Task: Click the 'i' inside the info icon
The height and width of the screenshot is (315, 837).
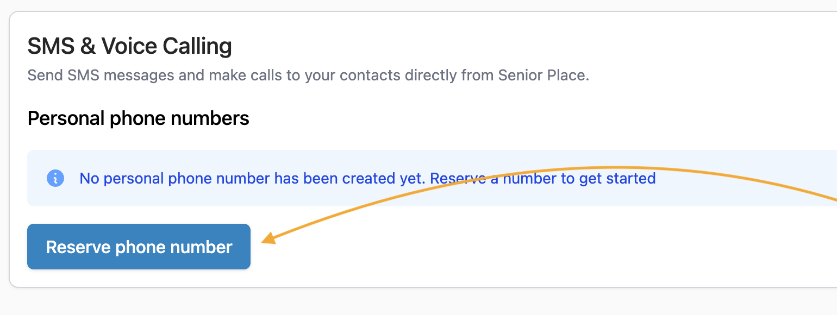Action: coord(55,178)
